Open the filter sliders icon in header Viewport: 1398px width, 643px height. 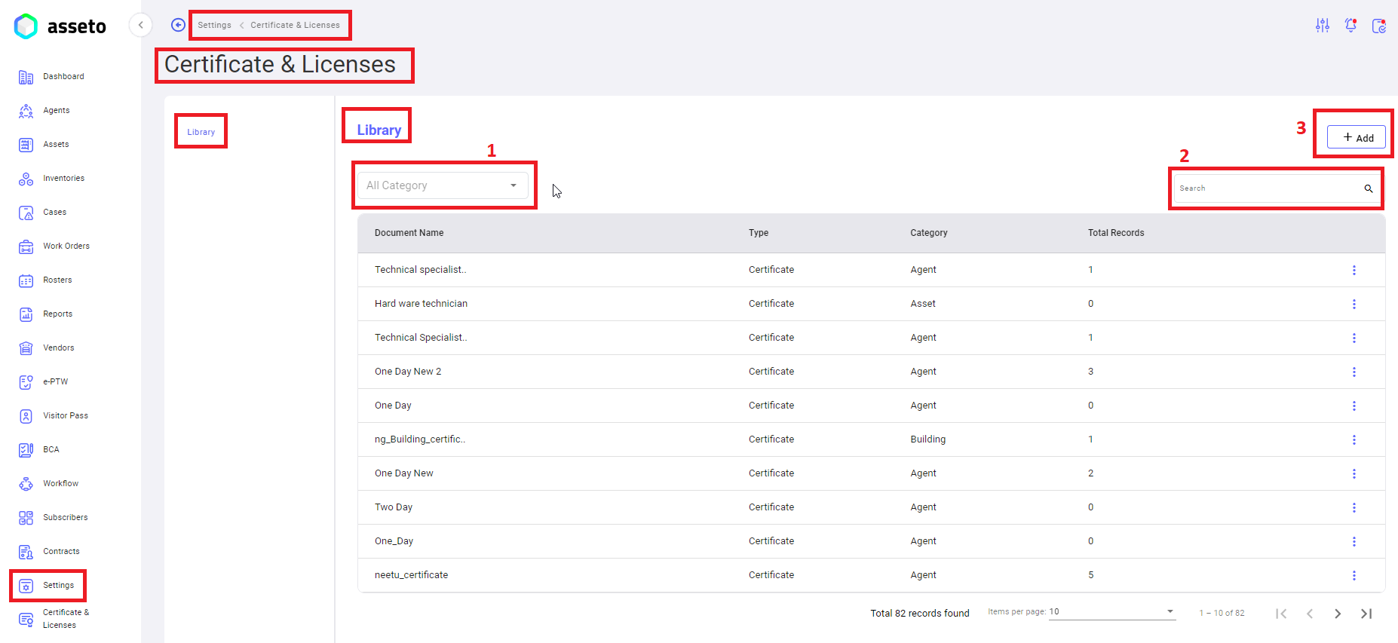(1323, 26)
